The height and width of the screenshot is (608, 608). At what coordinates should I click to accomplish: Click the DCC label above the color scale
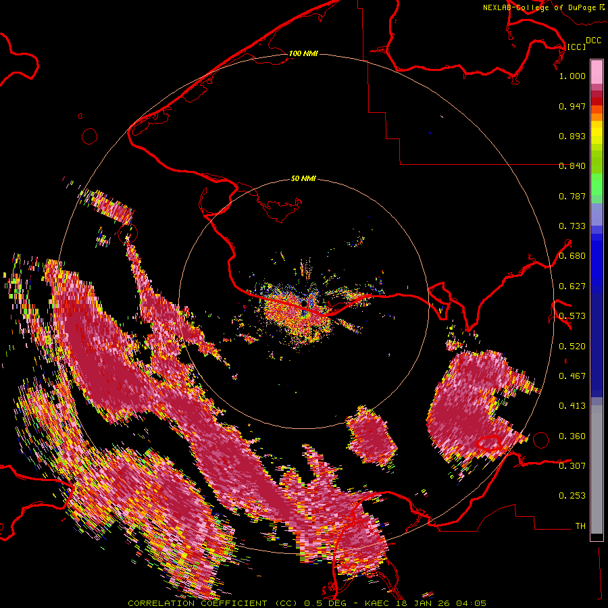click(x=593, y=41)
